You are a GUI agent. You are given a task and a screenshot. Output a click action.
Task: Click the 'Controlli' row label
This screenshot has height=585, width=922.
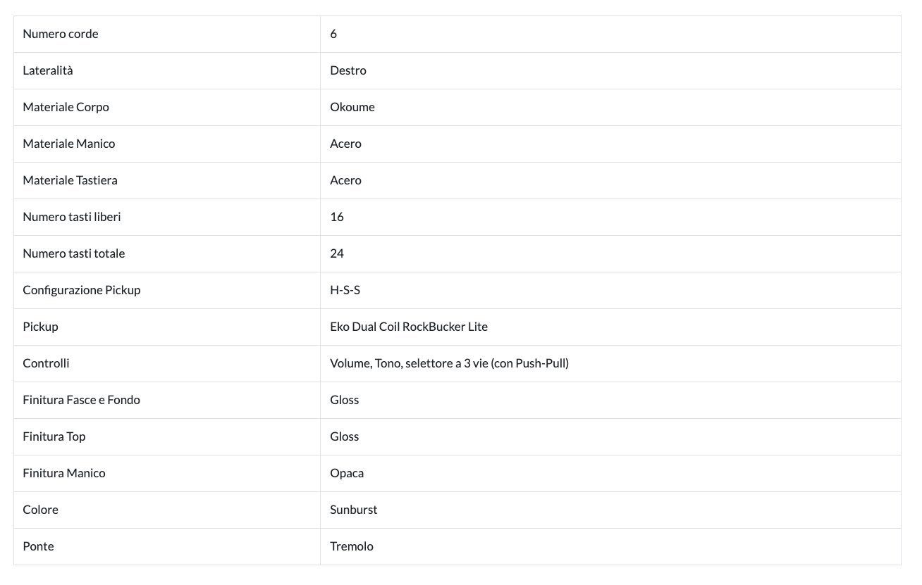click(x=46, y=363)
